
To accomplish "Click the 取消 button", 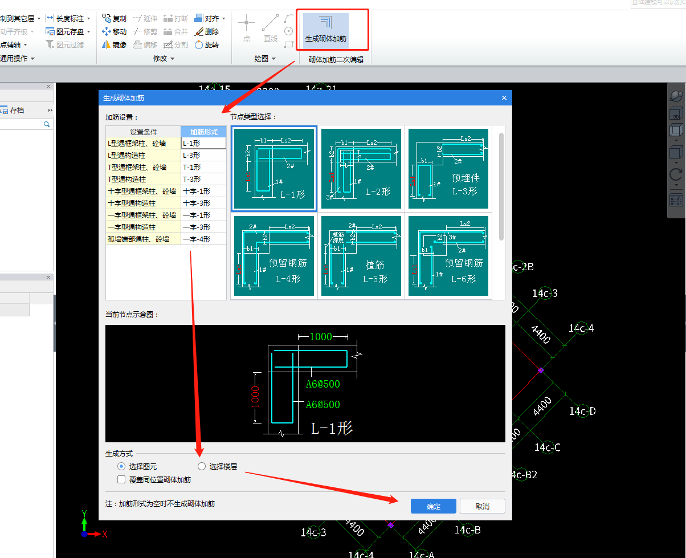I will tap(483, 506).
